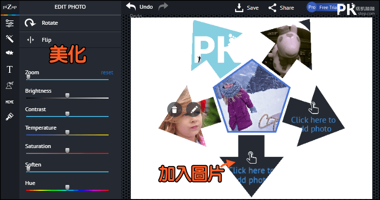Click the Share nodes icon
Image resolution: width=380 pixels, height=200 pixels.
click(272, 8)
